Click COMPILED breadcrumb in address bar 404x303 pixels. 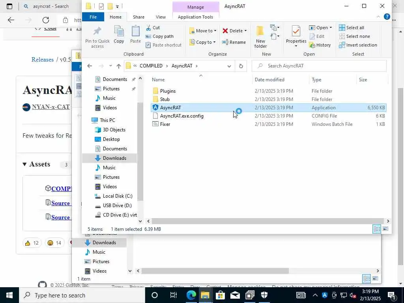[151, 66]
